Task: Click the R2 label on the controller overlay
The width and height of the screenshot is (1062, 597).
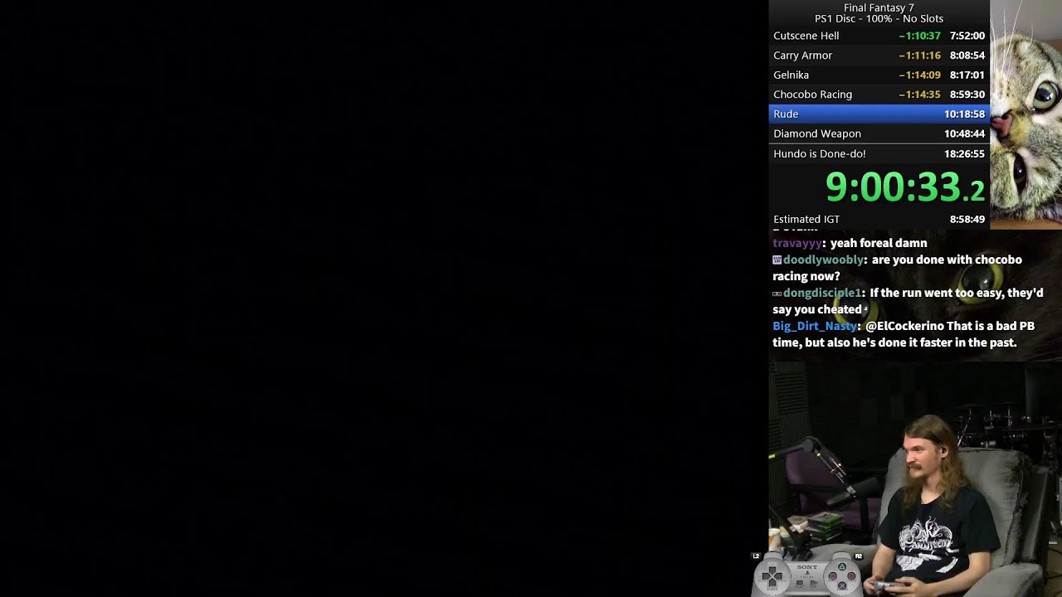Action: click(x=859, y=556)
